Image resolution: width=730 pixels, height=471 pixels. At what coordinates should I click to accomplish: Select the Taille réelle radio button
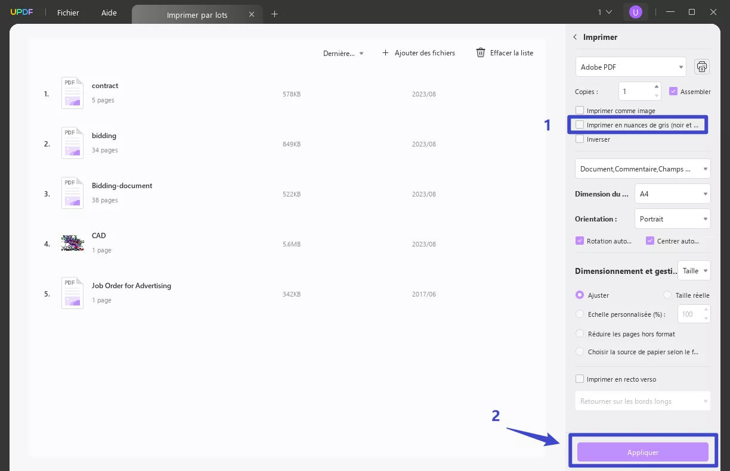(667, 295)
